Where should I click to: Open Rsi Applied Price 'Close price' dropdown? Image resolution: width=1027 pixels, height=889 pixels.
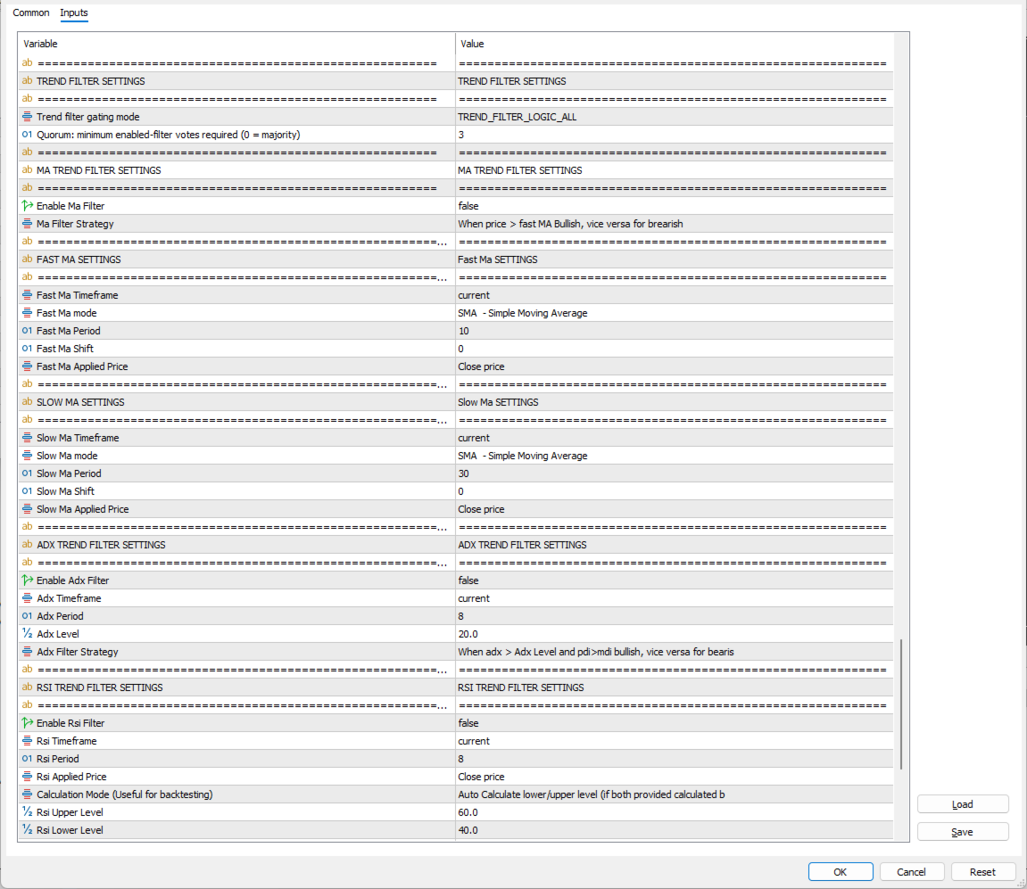tap(674, 777)
